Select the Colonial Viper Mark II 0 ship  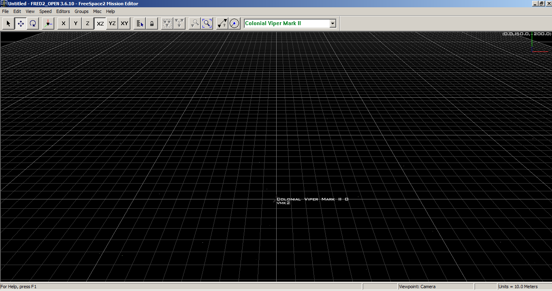[275, 199]
